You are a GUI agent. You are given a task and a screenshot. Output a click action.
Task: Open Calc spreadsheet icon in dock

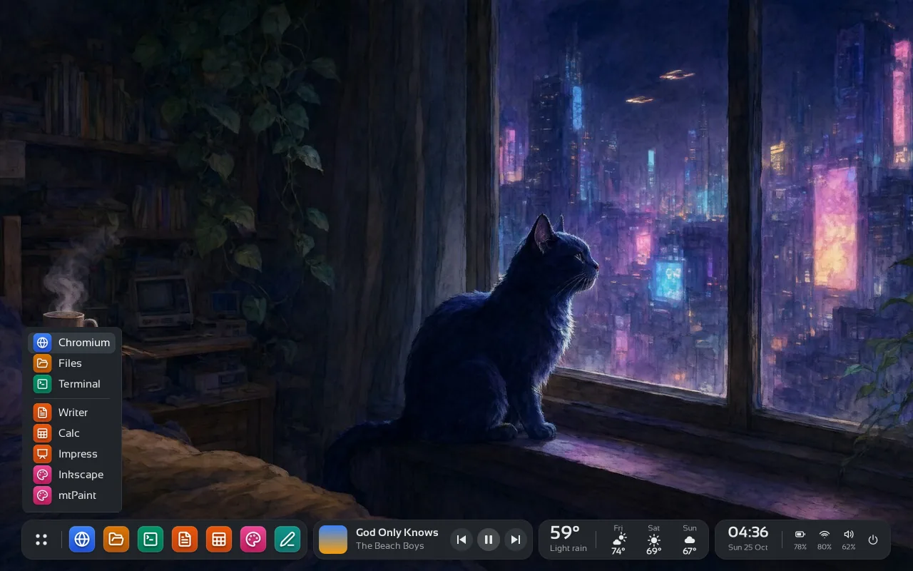tap(219, 540)
